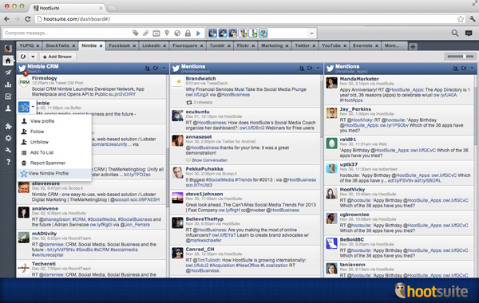Click the tag icon in compose bar
This screenshot has height=303, width=479.
pyautogui.click(x=136, y=33)
